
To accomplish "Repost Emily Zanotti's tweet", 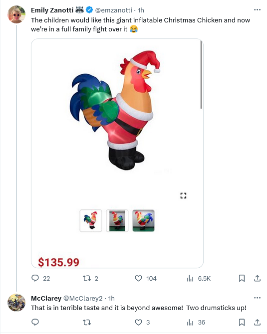I will pyautogui.click(x=90, y=278).
